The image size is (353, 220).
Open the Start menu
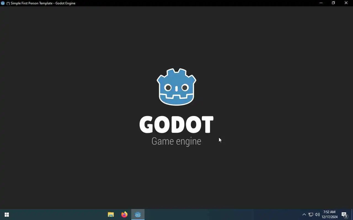(x=7, y=215)
